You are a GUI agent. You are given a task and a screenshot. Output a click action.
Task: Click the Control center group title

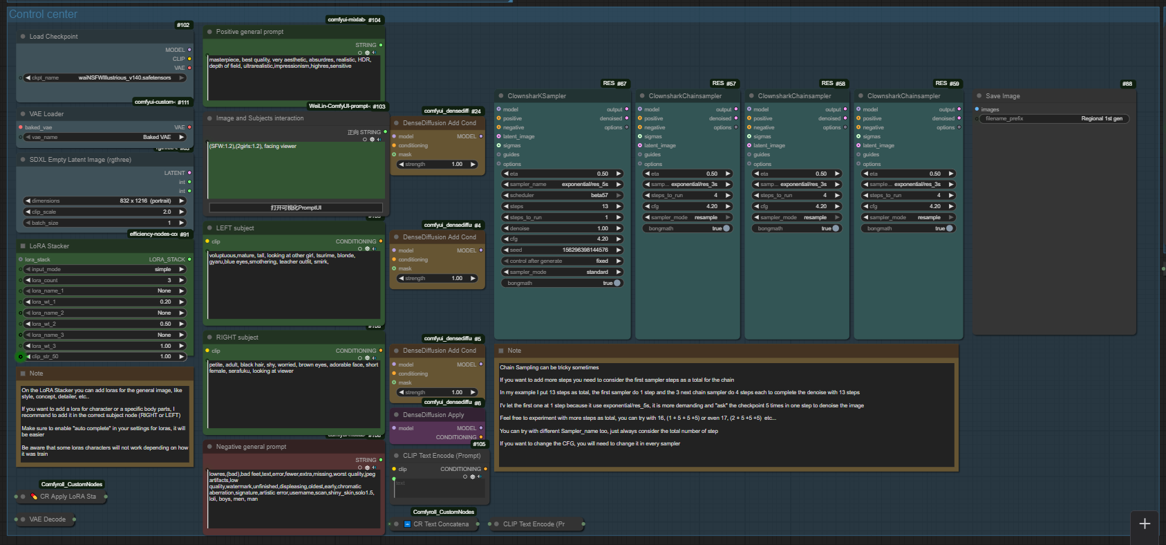point(43,14)
